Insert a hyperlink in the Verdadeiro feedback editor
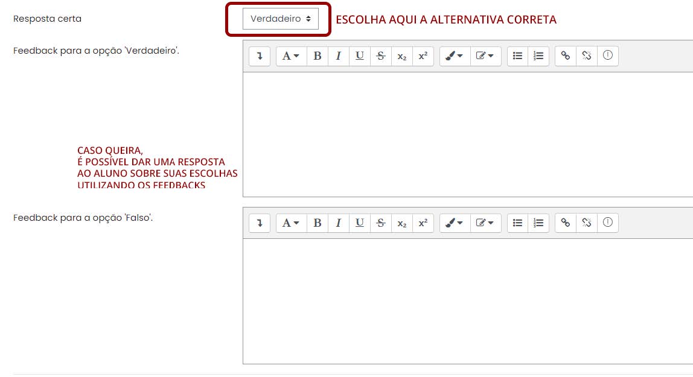 (566, 55)
